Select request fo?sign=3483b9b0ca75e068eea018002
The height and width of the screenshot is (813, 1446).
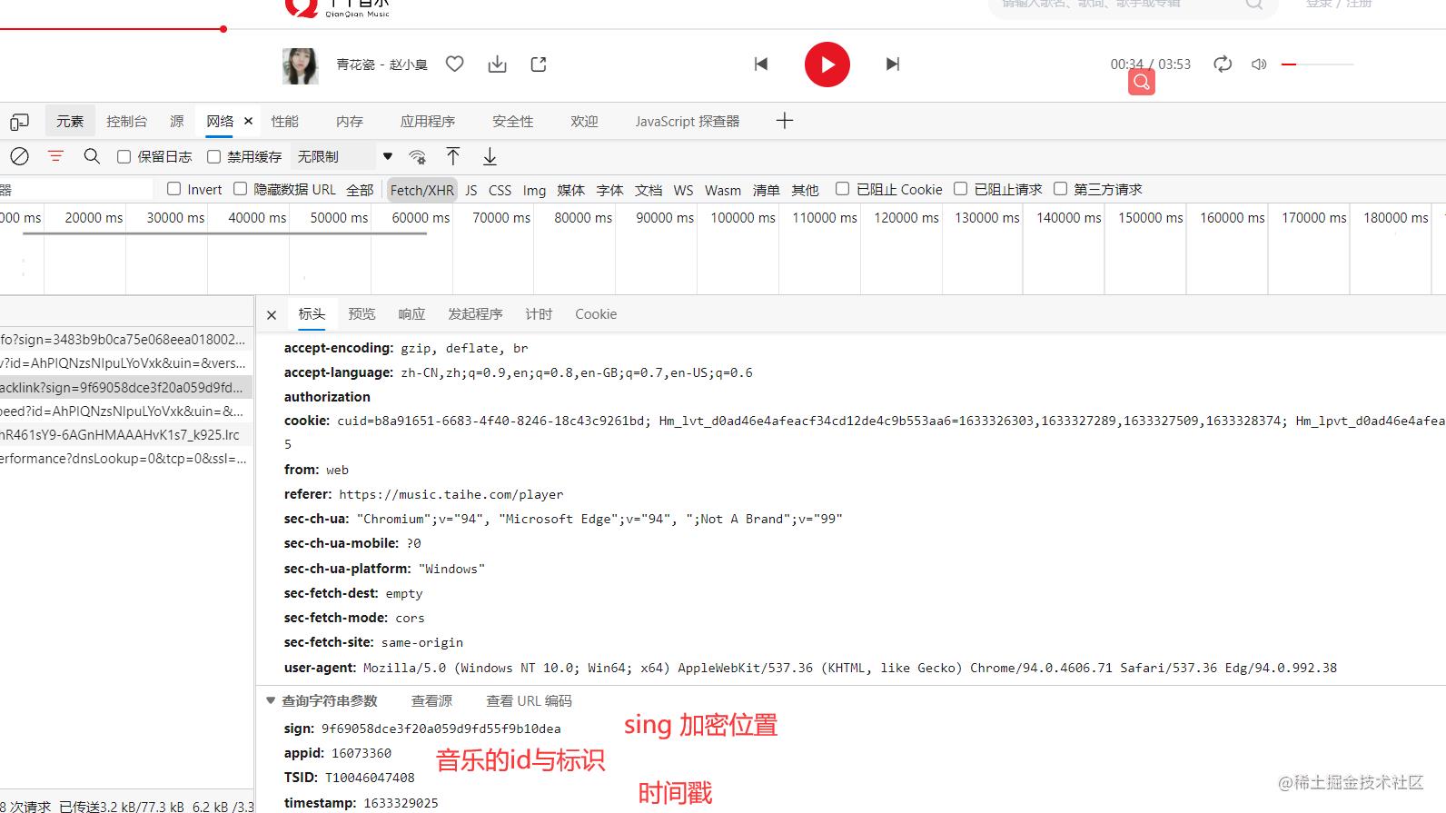[126, 340]
